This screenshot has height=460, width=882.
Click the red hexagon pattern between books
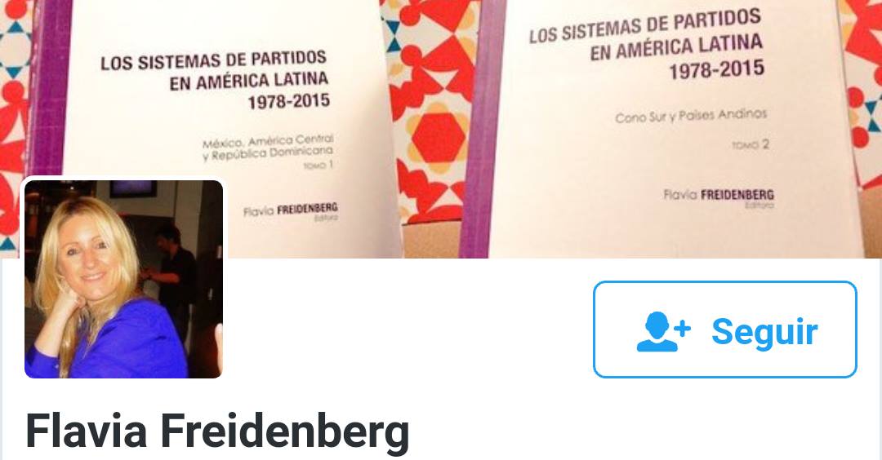pyautogui.click(x=437, y=138)
